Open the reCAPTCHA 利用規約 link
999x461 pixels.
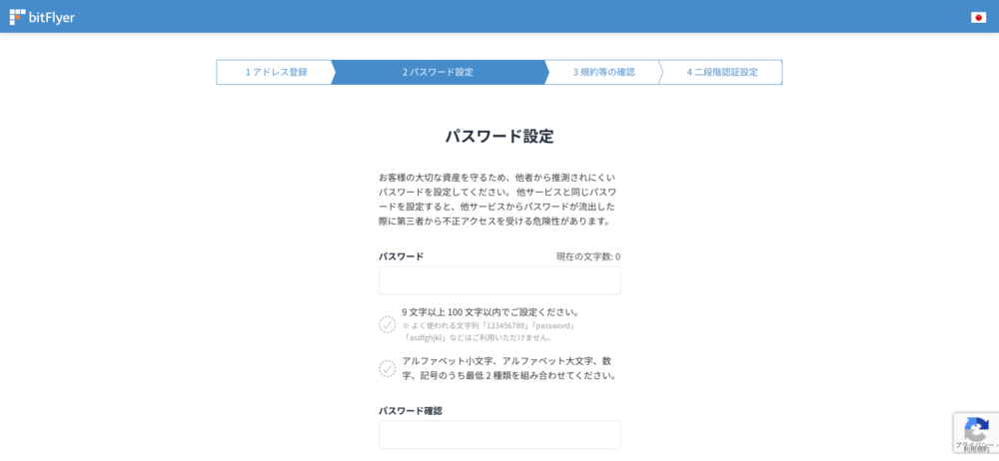pos(974,450)
